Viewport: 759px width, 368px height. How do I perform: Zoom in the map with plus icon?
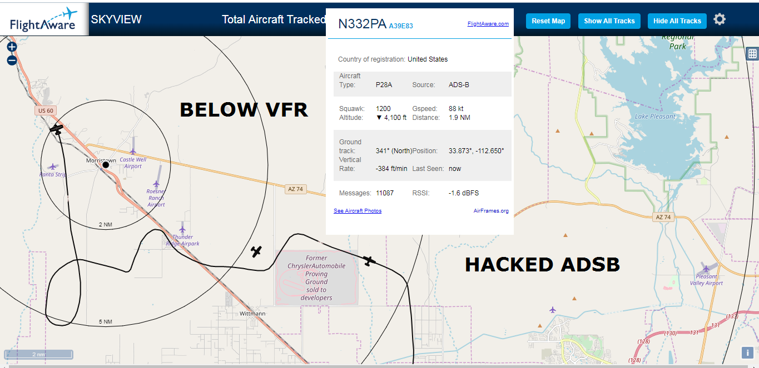[x=12, y=47]
